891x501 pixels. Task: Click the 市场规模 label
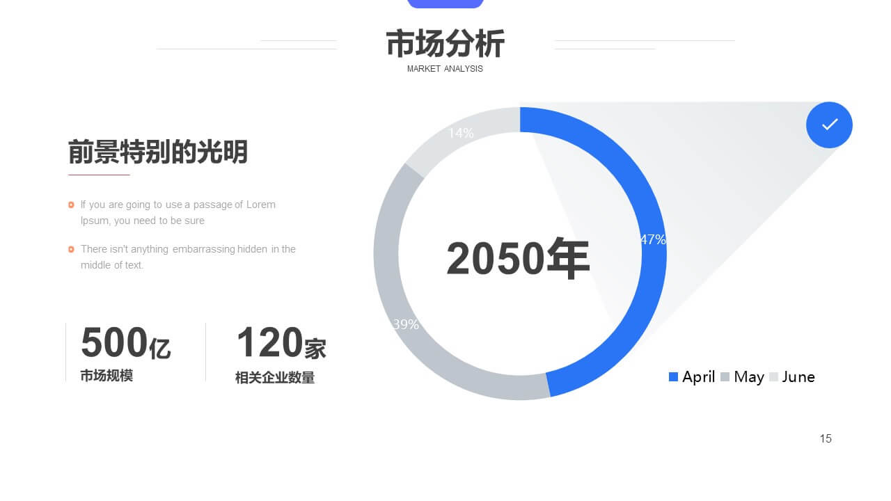(x=107, y=376)
